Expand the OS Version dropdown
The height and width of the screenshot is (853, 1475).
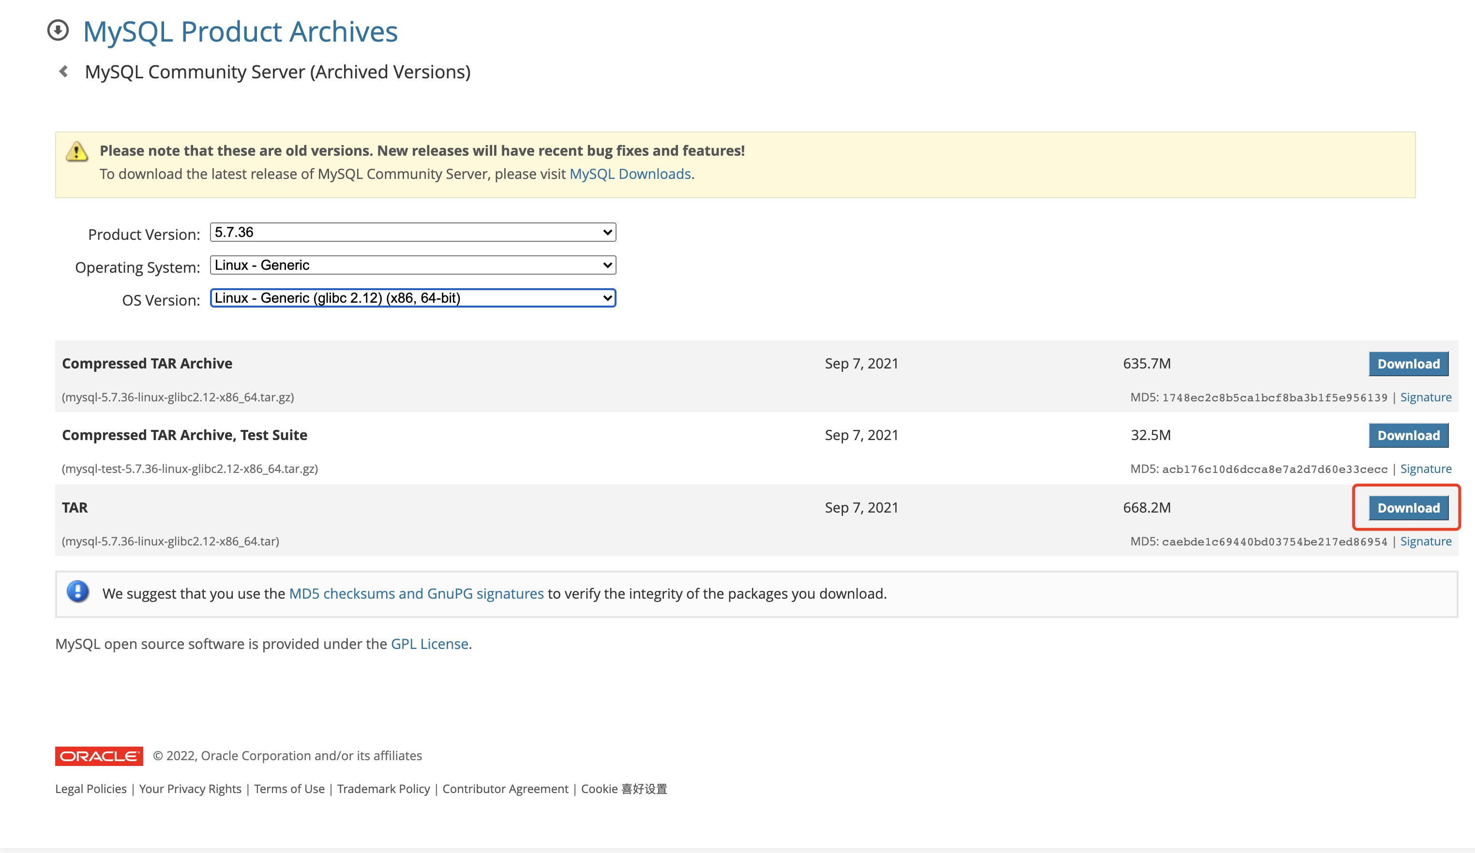pos(413,298)
